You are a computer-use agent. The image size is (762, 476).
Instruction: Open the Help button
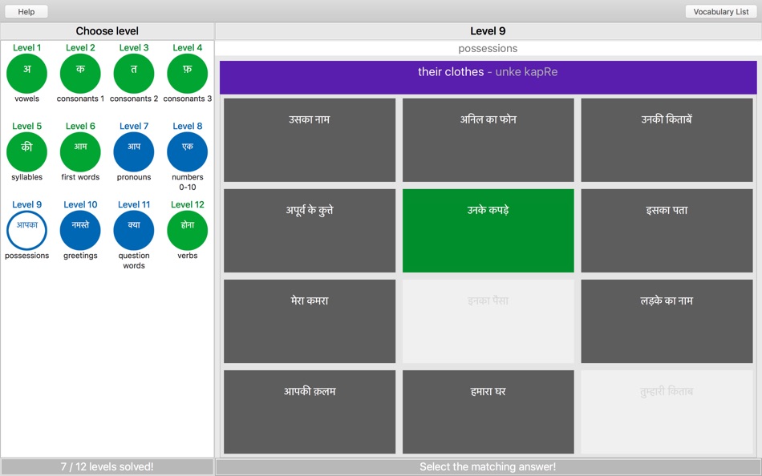26,12
